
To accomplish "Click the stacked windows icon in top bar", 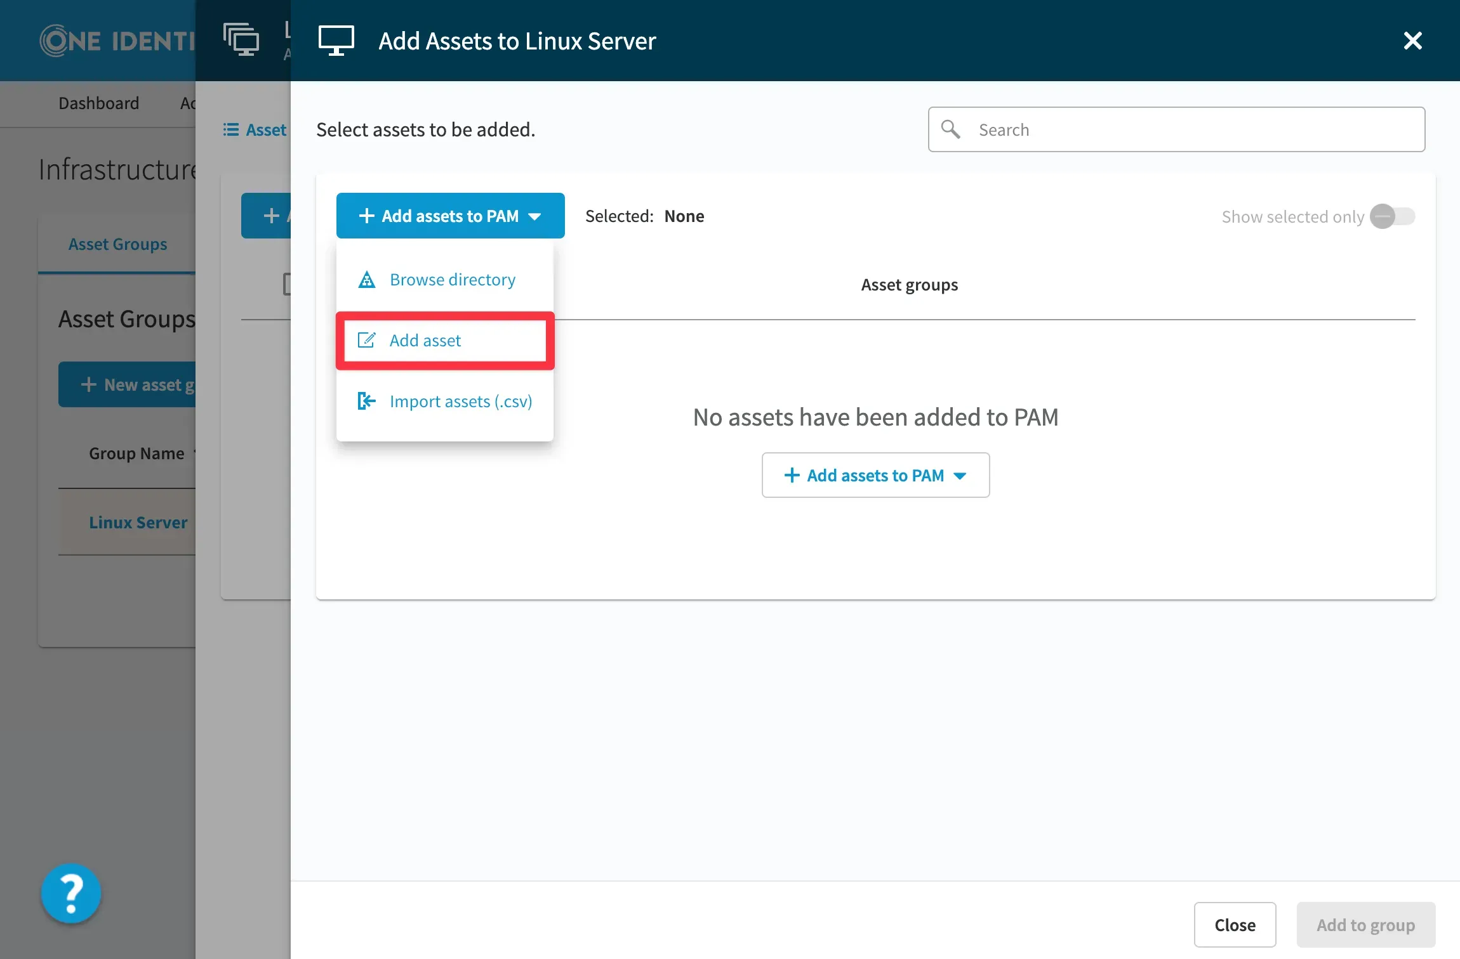I will pyautogui.click(x=241, y=39).
